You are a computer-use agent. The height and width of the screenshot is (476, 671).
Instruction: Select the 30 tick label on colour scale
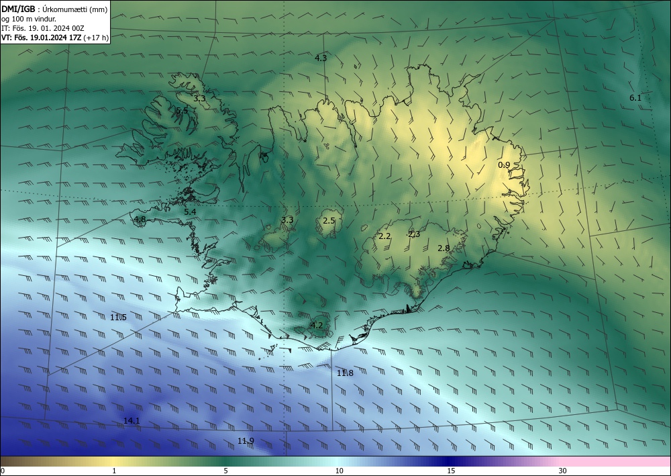click(563, 471)
